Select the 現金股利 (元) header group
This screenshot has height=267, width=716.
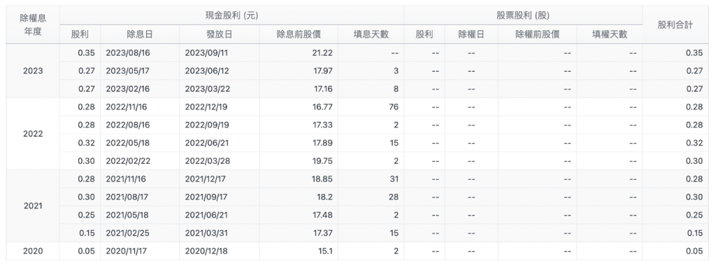pyautogui.click(x=231, y=15)
